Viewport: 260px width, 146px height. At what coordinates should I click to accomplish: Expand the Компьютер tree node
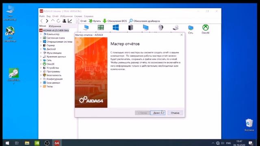coord(41,34)
